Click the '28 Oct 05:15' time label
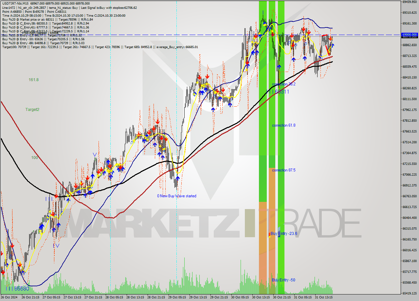419x301 pixels. click(x=114, y=297)
